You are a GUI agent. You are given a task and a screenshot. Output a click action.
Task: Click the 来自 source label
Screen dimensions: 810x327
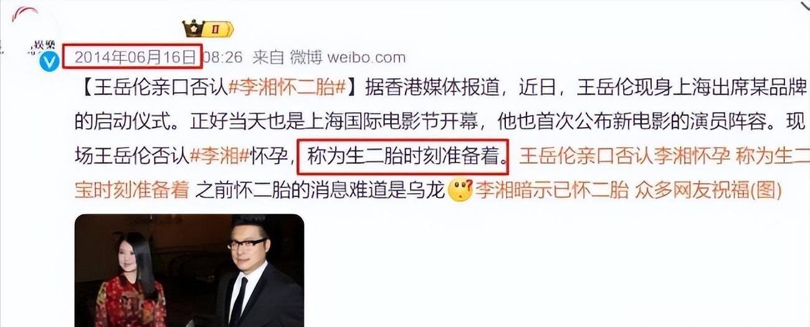[x=268, y=58]
